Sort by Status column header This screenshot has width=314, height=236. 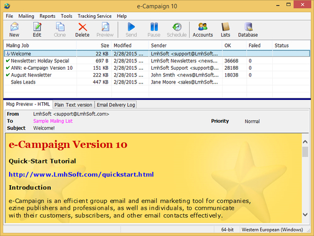291,46
